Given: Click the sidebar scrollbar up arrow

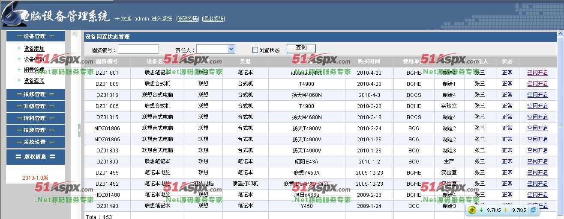Looking at the screenshot, I should [x=75, y=34].
